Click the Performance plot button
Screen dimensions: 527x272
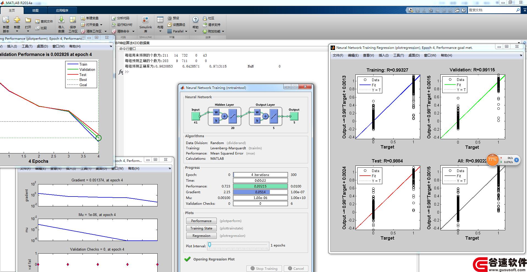201,221
